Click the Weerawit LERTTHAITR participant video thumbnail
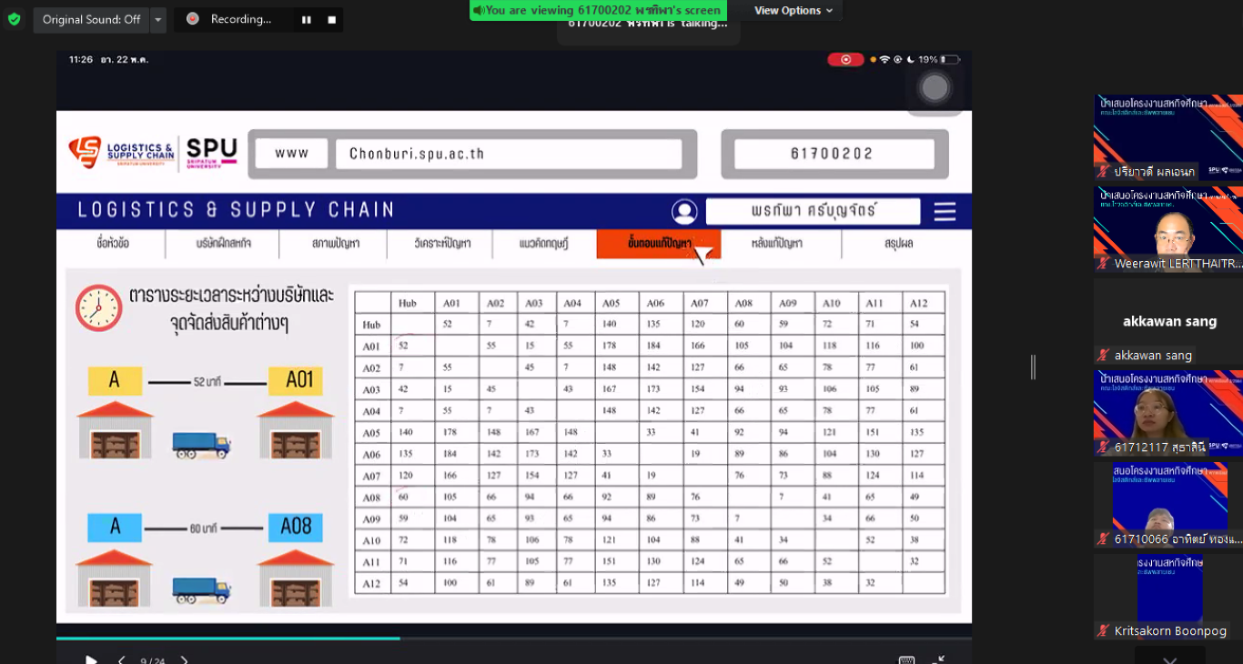The width and height of the screenshot is (1243, 664). [1168, 229]
